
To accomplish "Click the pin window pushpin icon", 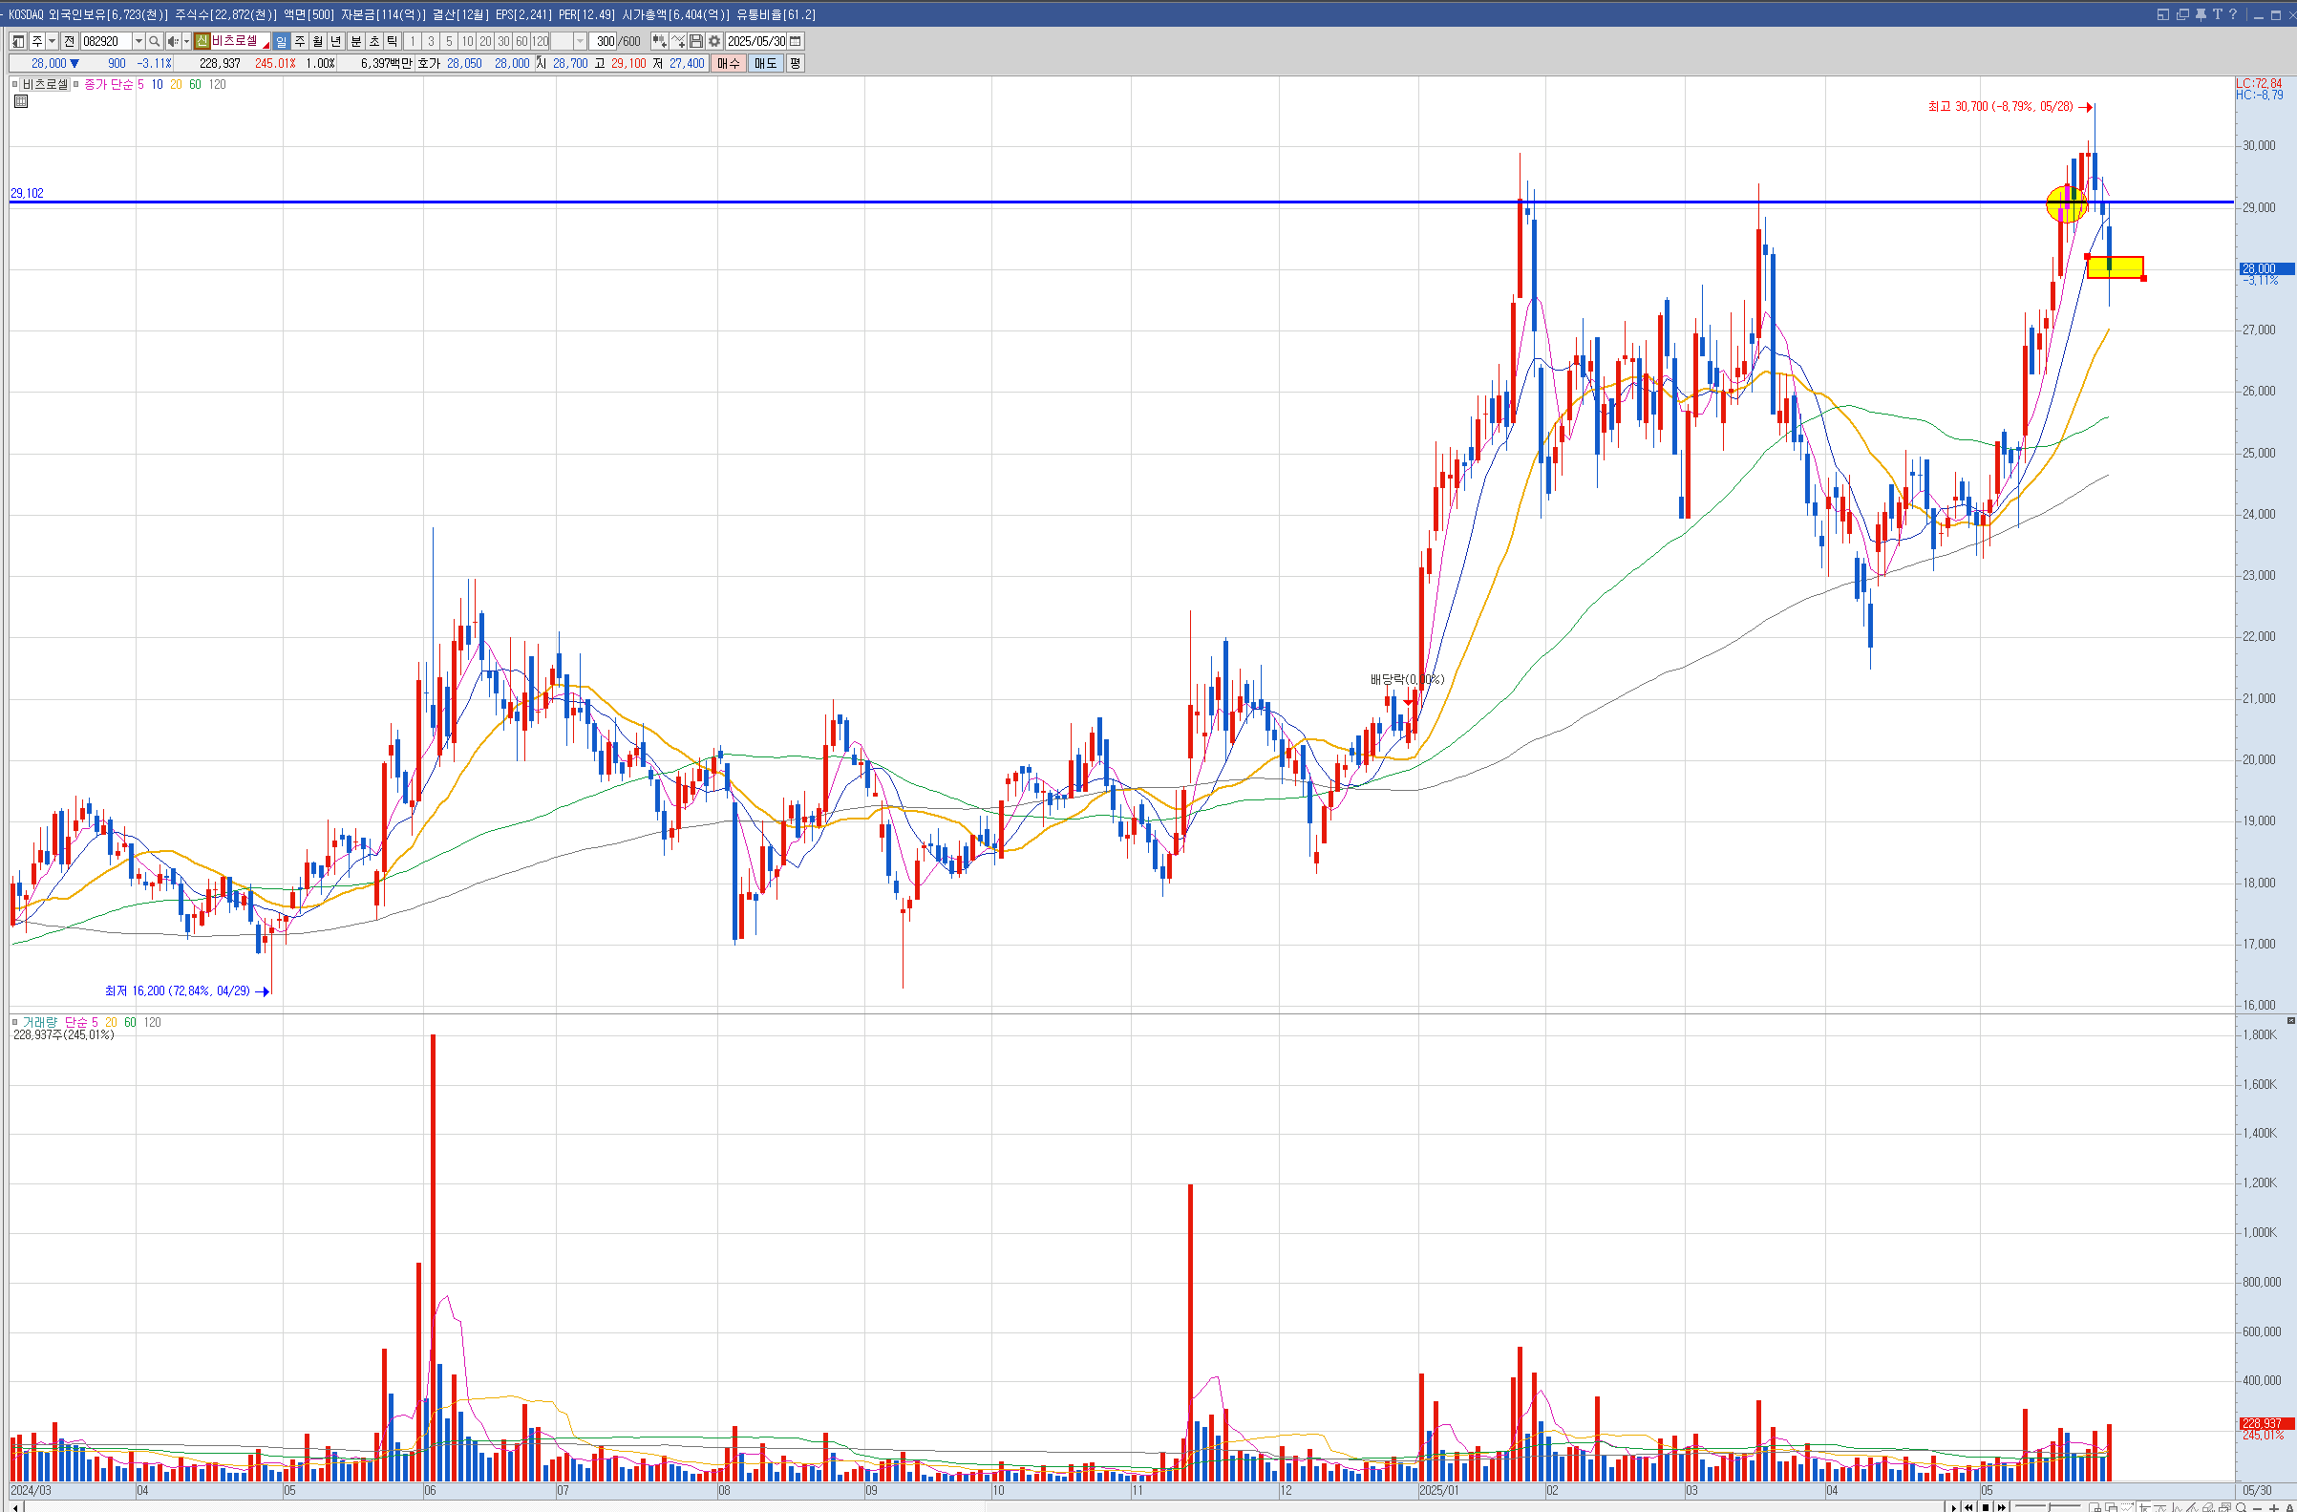I will point(2201,14).
